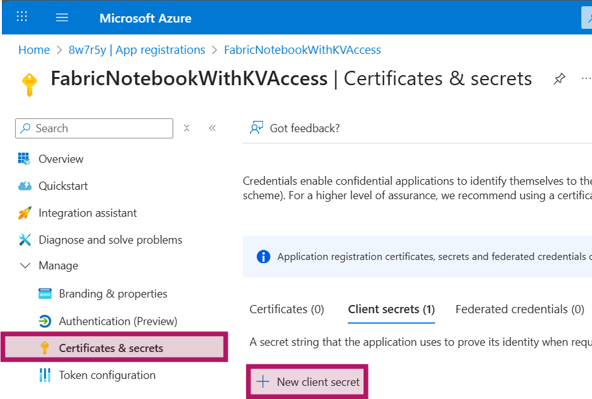Collapse the sidebar with double-chevron

[x=212, y=128]
